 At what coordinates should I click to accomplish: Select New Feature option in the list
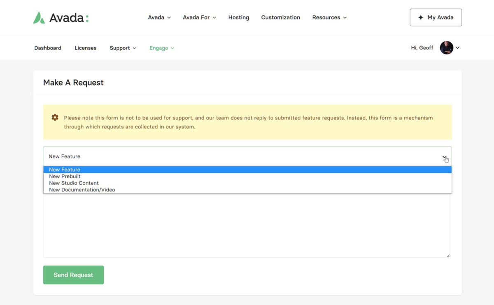(65, 170)
